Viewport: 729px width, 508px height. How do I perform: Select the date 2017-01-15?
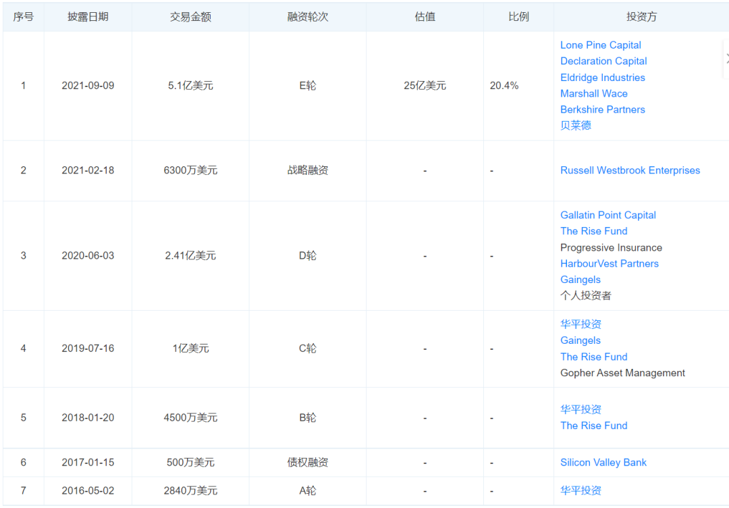88,463
